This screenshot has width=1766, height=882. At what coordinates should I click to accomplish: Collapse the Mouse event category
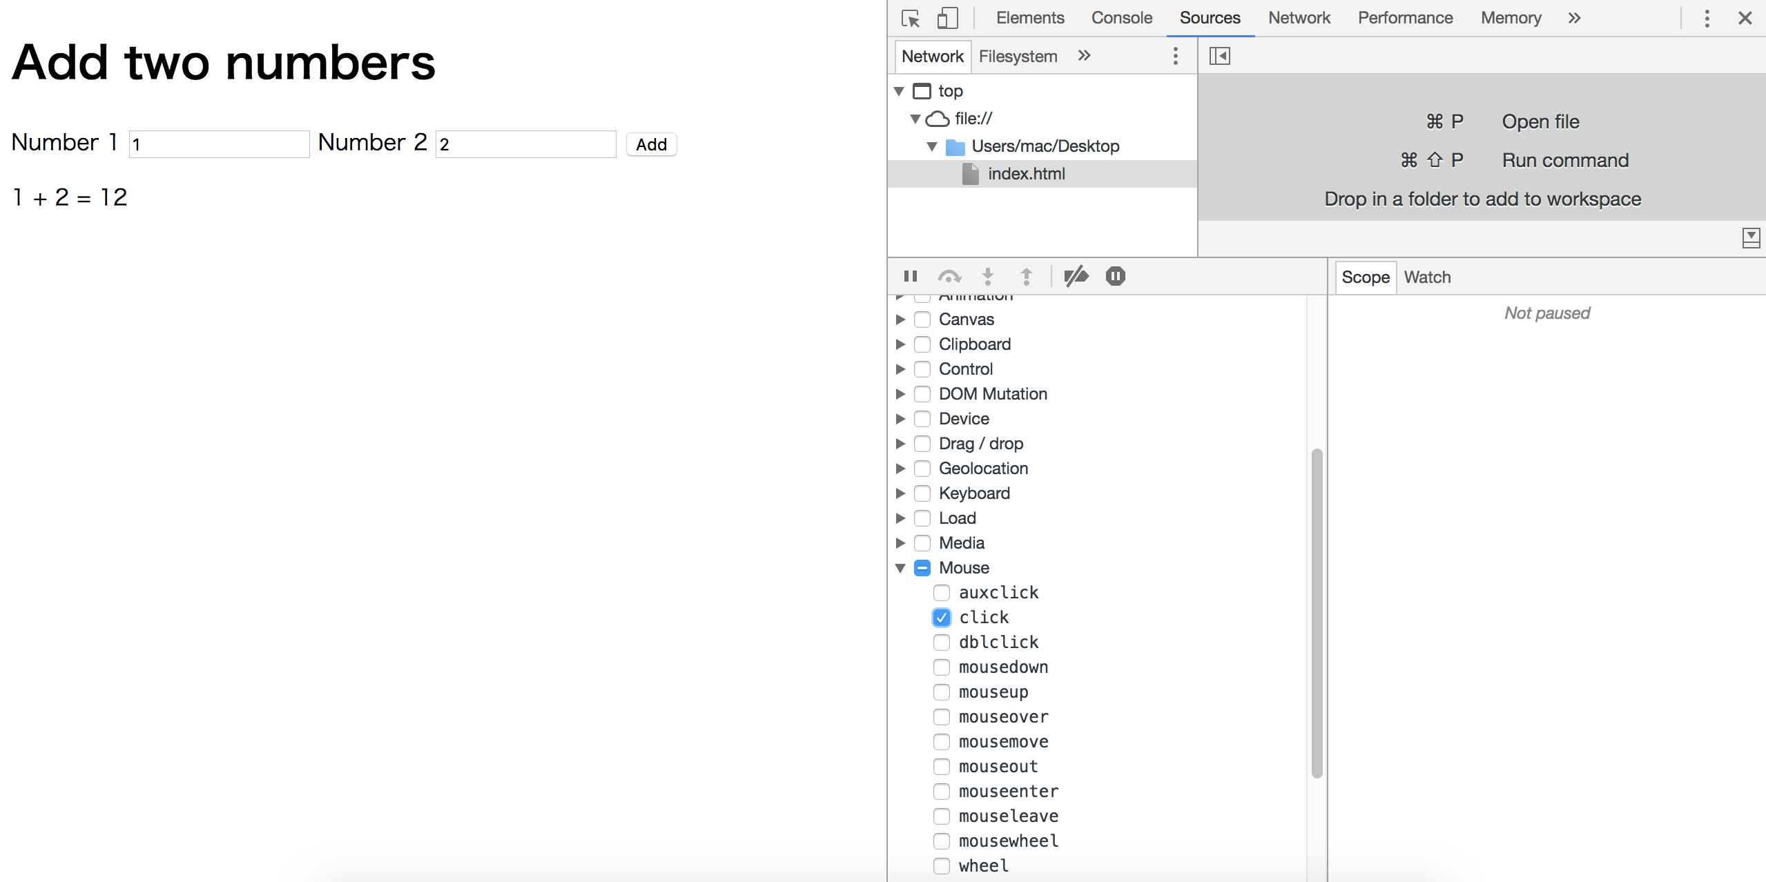(x=900, y=568)
